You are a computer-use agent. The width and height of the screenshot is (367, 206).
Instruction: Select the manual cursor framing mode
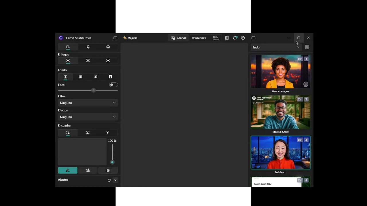click(68, 133)
